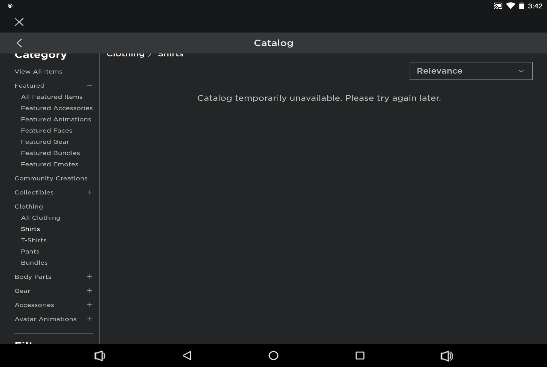Image resolution: width=547 pixels, height=367 pixels.
Task: Select All Featured Items
Action: pos(52,97)
